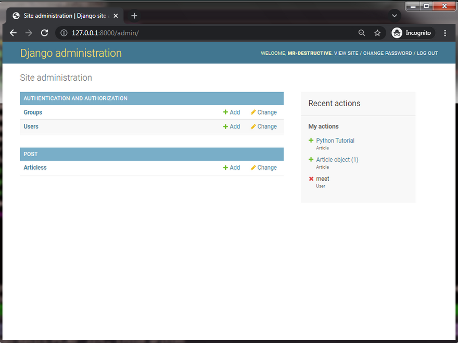
Task: Close the Site administration tab
Action: coord(116,16)
